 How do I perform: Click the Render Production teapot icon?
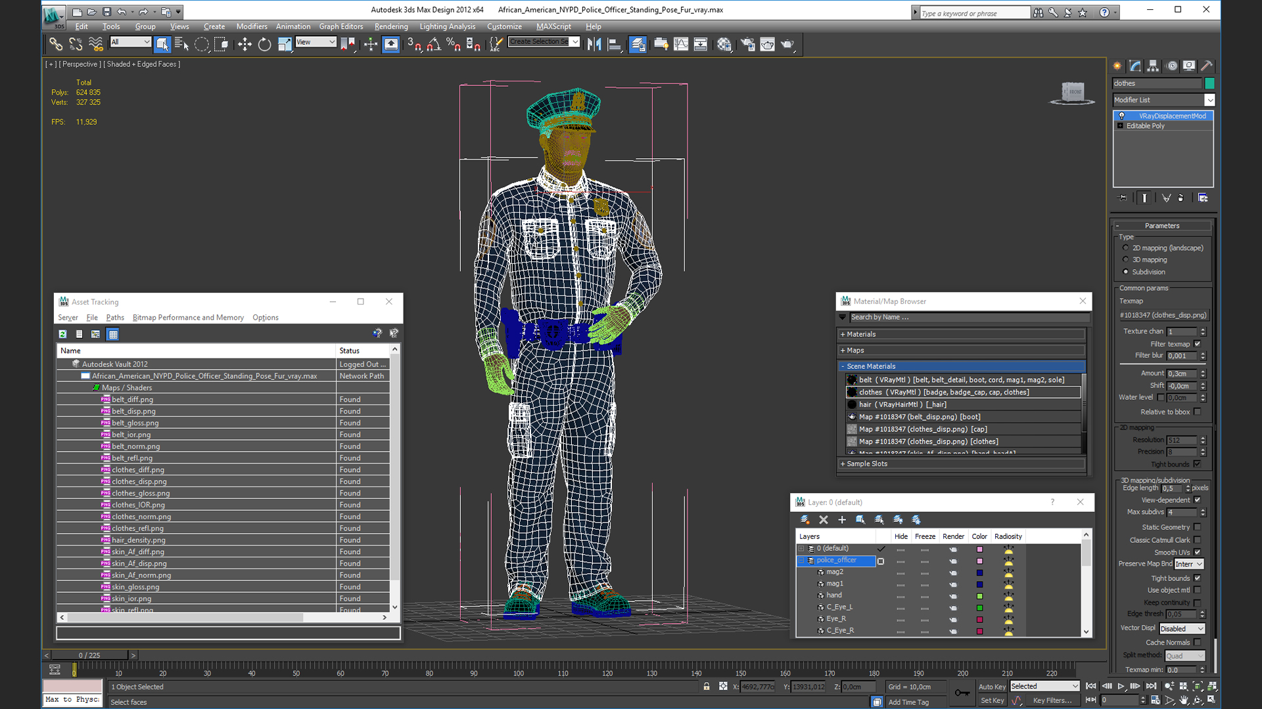coord(787,44)
